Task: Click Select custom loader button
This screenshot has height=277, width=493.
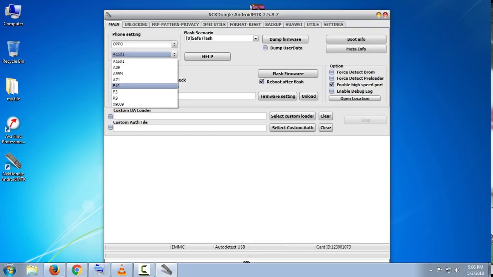Action: pyautogui.click(x=292, y=116)
